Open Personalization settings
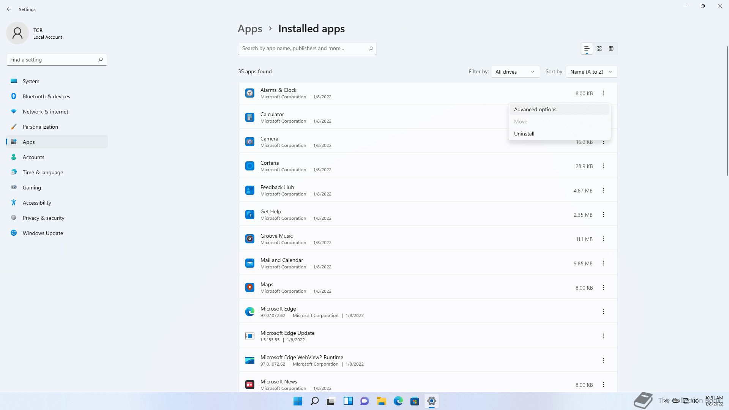This screenshot has width=729, height=410. tap(57, 127)
